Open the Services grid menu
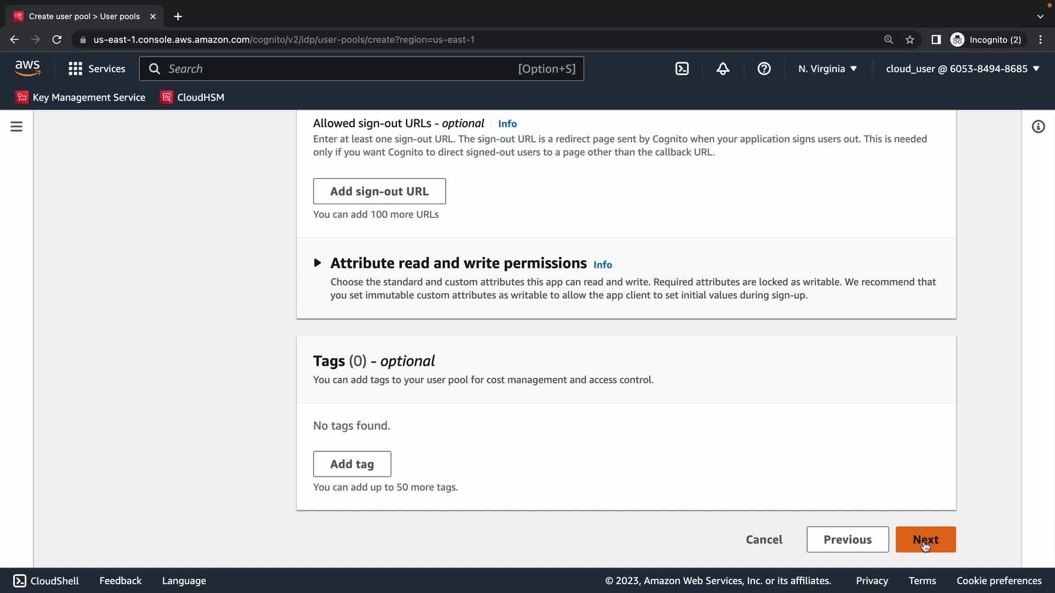Viewport: 1055px width, 593px height. [x=97, y=69]
